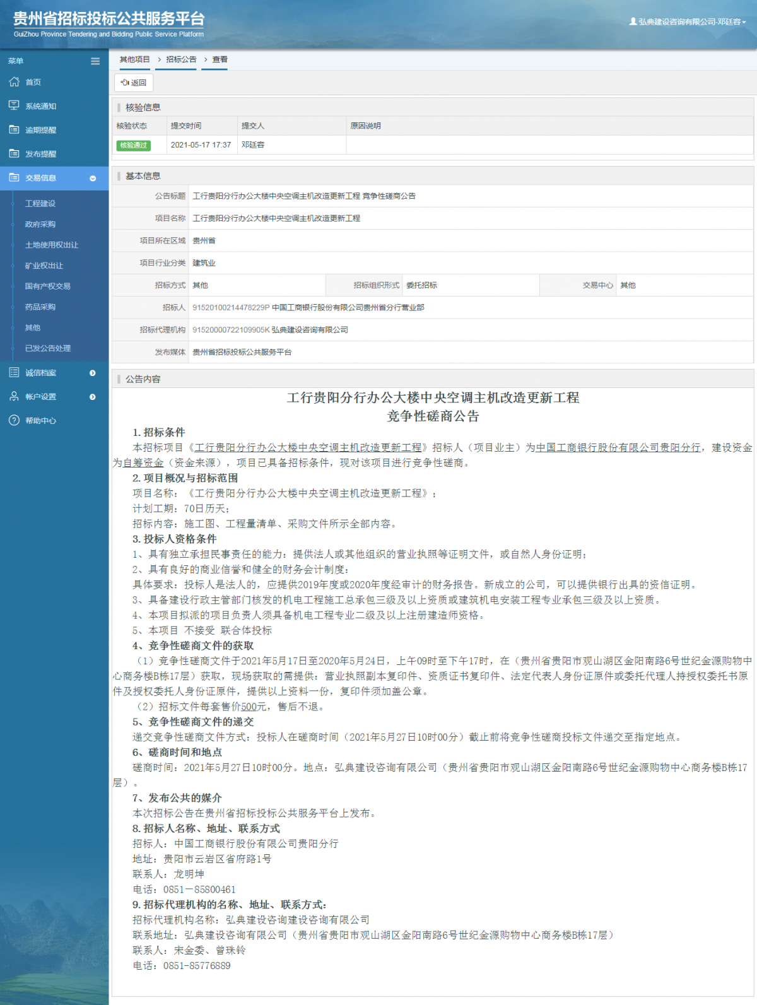Click the home icon beside 首页
This screenshot has width=757, height=1005.
[x=14, y=82]
